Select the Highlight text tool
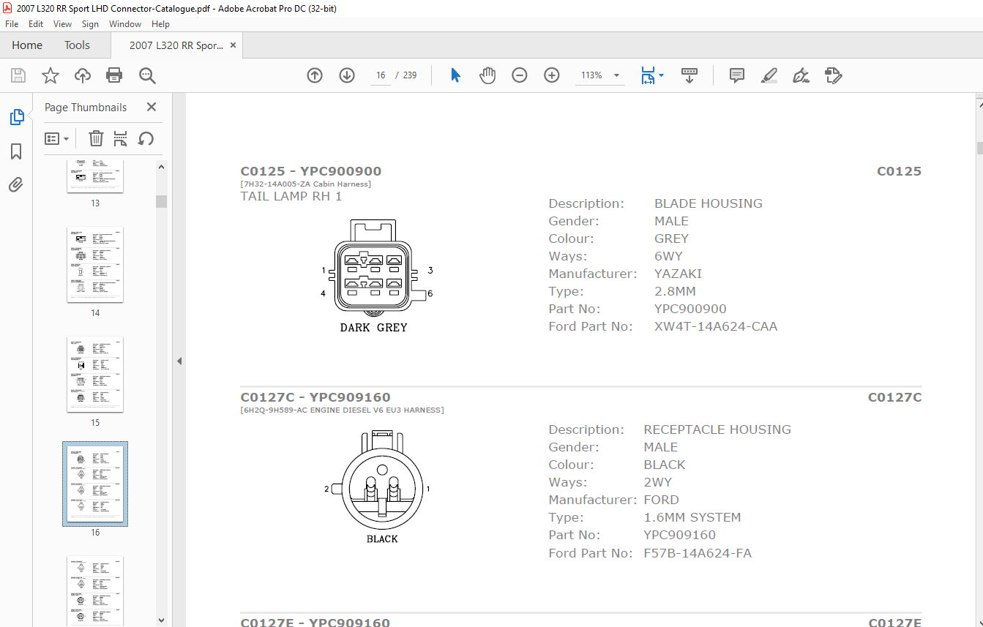 click(769, 75)
